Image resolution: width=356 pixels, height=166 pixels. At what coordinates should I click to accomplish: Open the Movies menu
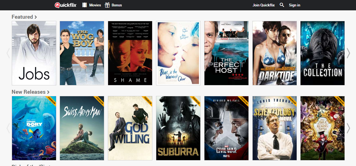click(x=95, y=5)
